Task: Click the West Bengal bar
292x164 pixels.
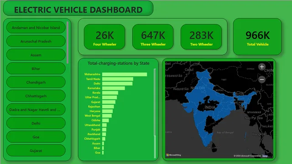Action: pos(107,116)
